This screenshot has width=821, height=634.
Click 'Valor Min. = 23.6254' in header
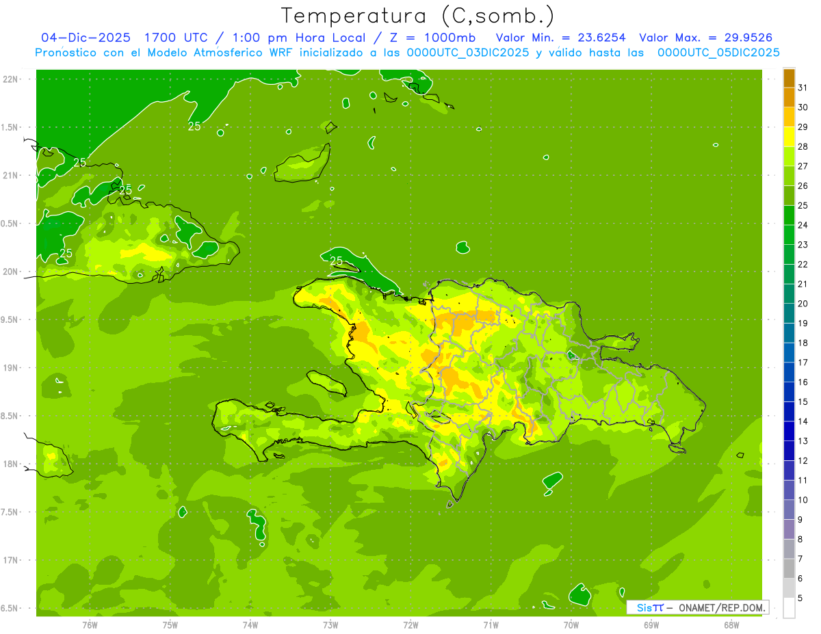click(561, 38)
